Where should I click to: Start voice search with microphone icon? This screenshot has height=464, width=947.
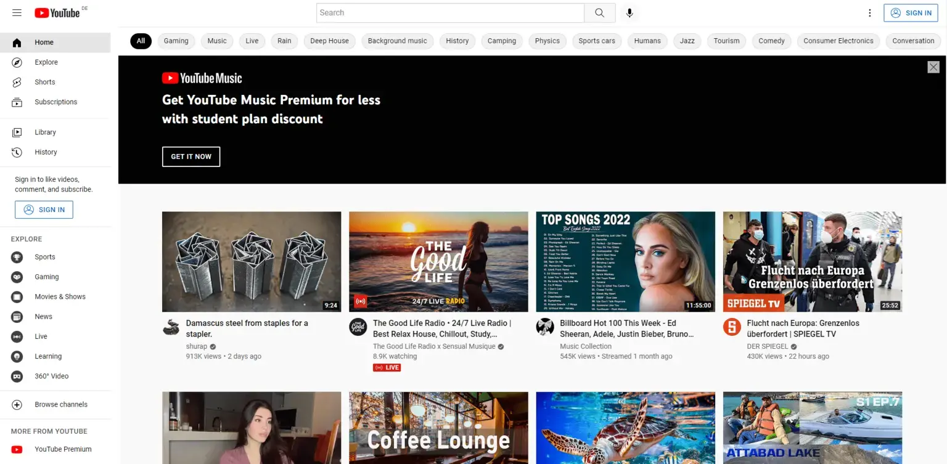coord(629,13)
